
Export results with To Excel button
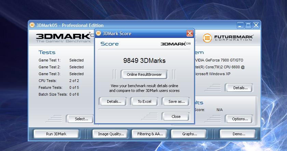(144, 101)
